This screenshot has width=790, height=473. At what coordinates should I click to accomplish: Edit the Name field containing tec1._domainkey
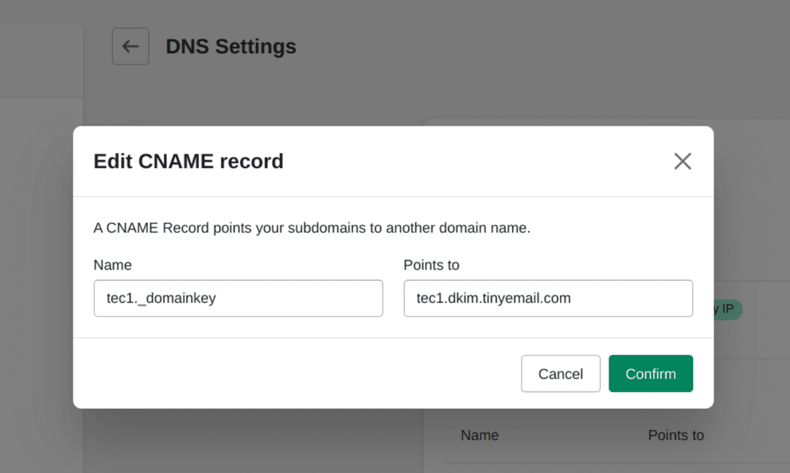(x=238, y=298)
